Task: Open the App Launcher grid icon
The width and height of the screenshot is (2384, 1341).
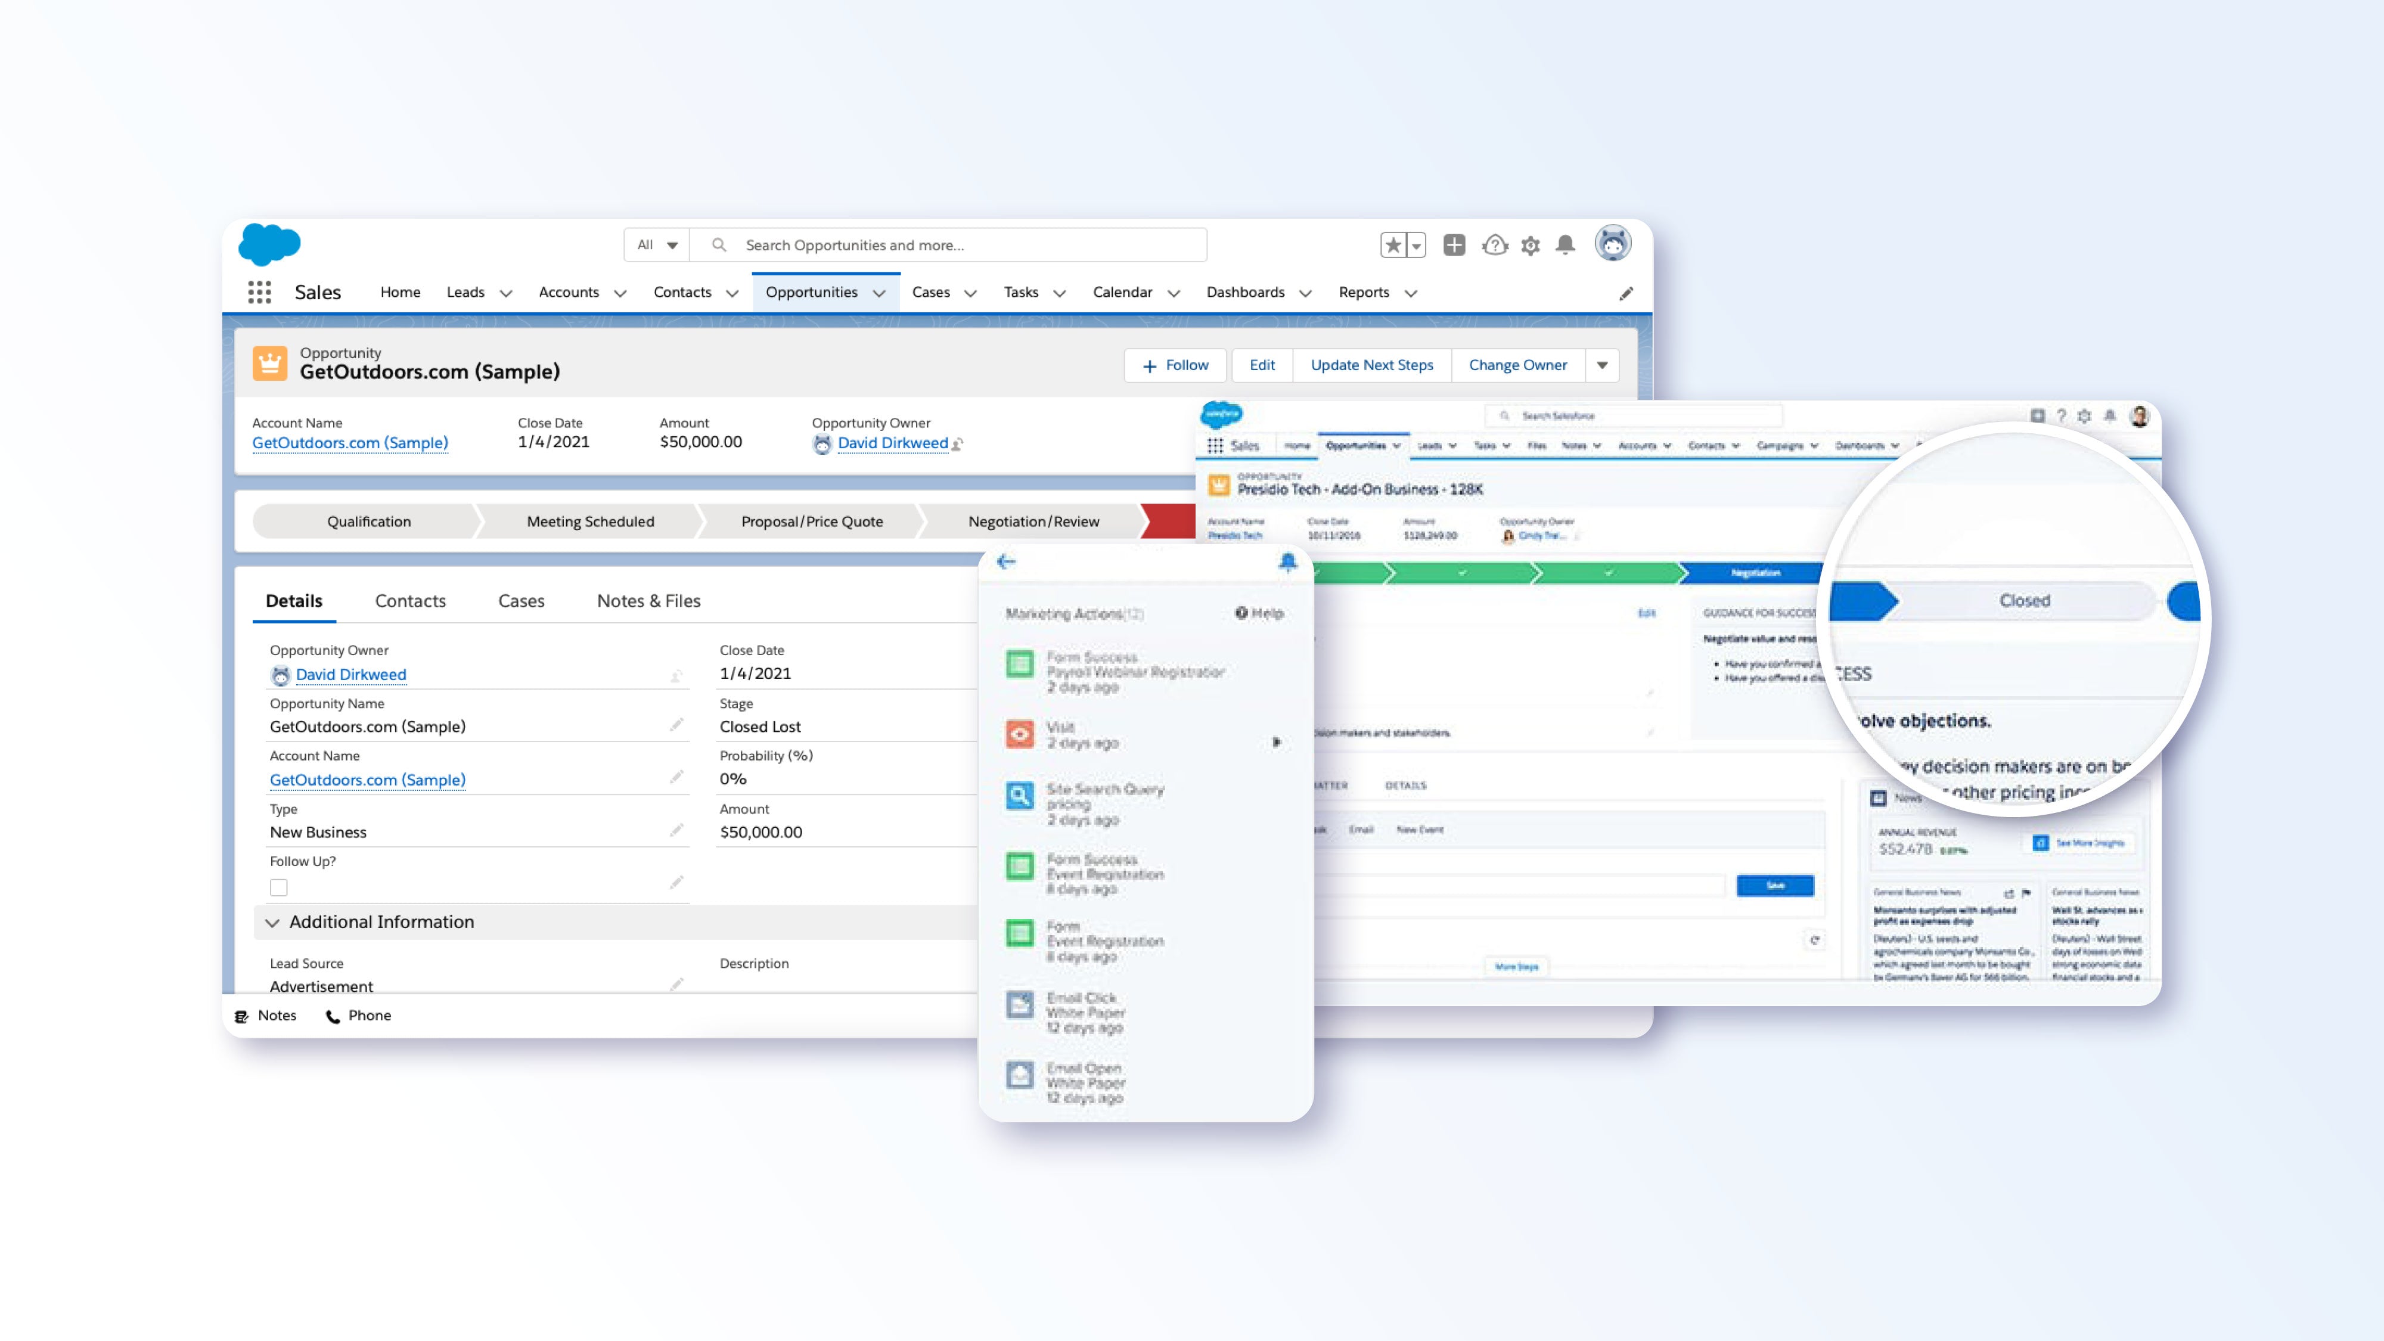Action: coord(259,293)
